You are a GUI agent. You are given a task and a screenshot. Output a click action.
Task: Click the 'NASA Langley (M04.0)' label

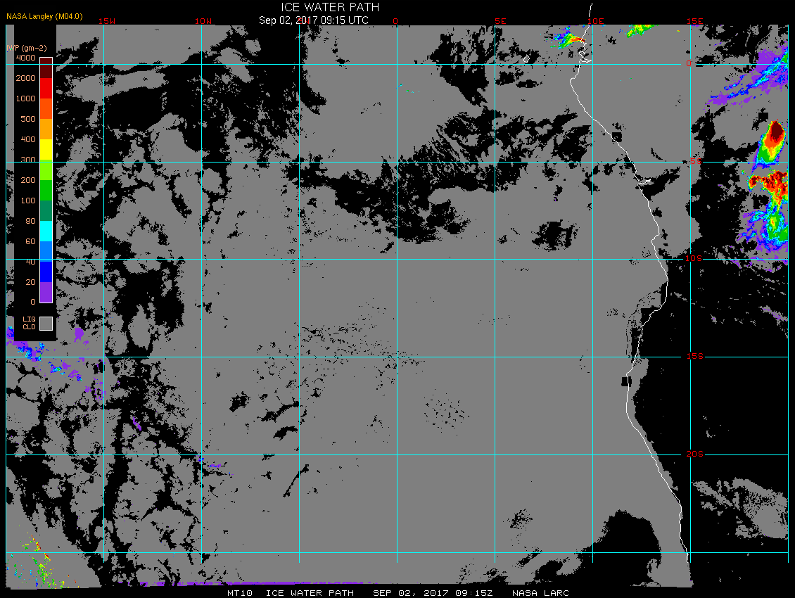pos(44,16)
